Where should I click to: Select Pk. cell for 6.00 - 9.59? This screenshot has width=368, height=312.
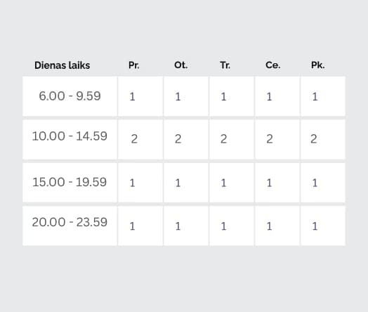pos(323,96)
